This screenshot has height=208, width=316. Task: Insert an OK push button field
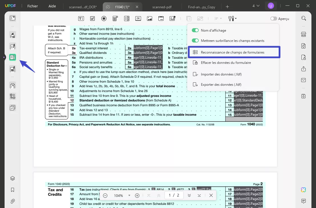tap(138, 18)
